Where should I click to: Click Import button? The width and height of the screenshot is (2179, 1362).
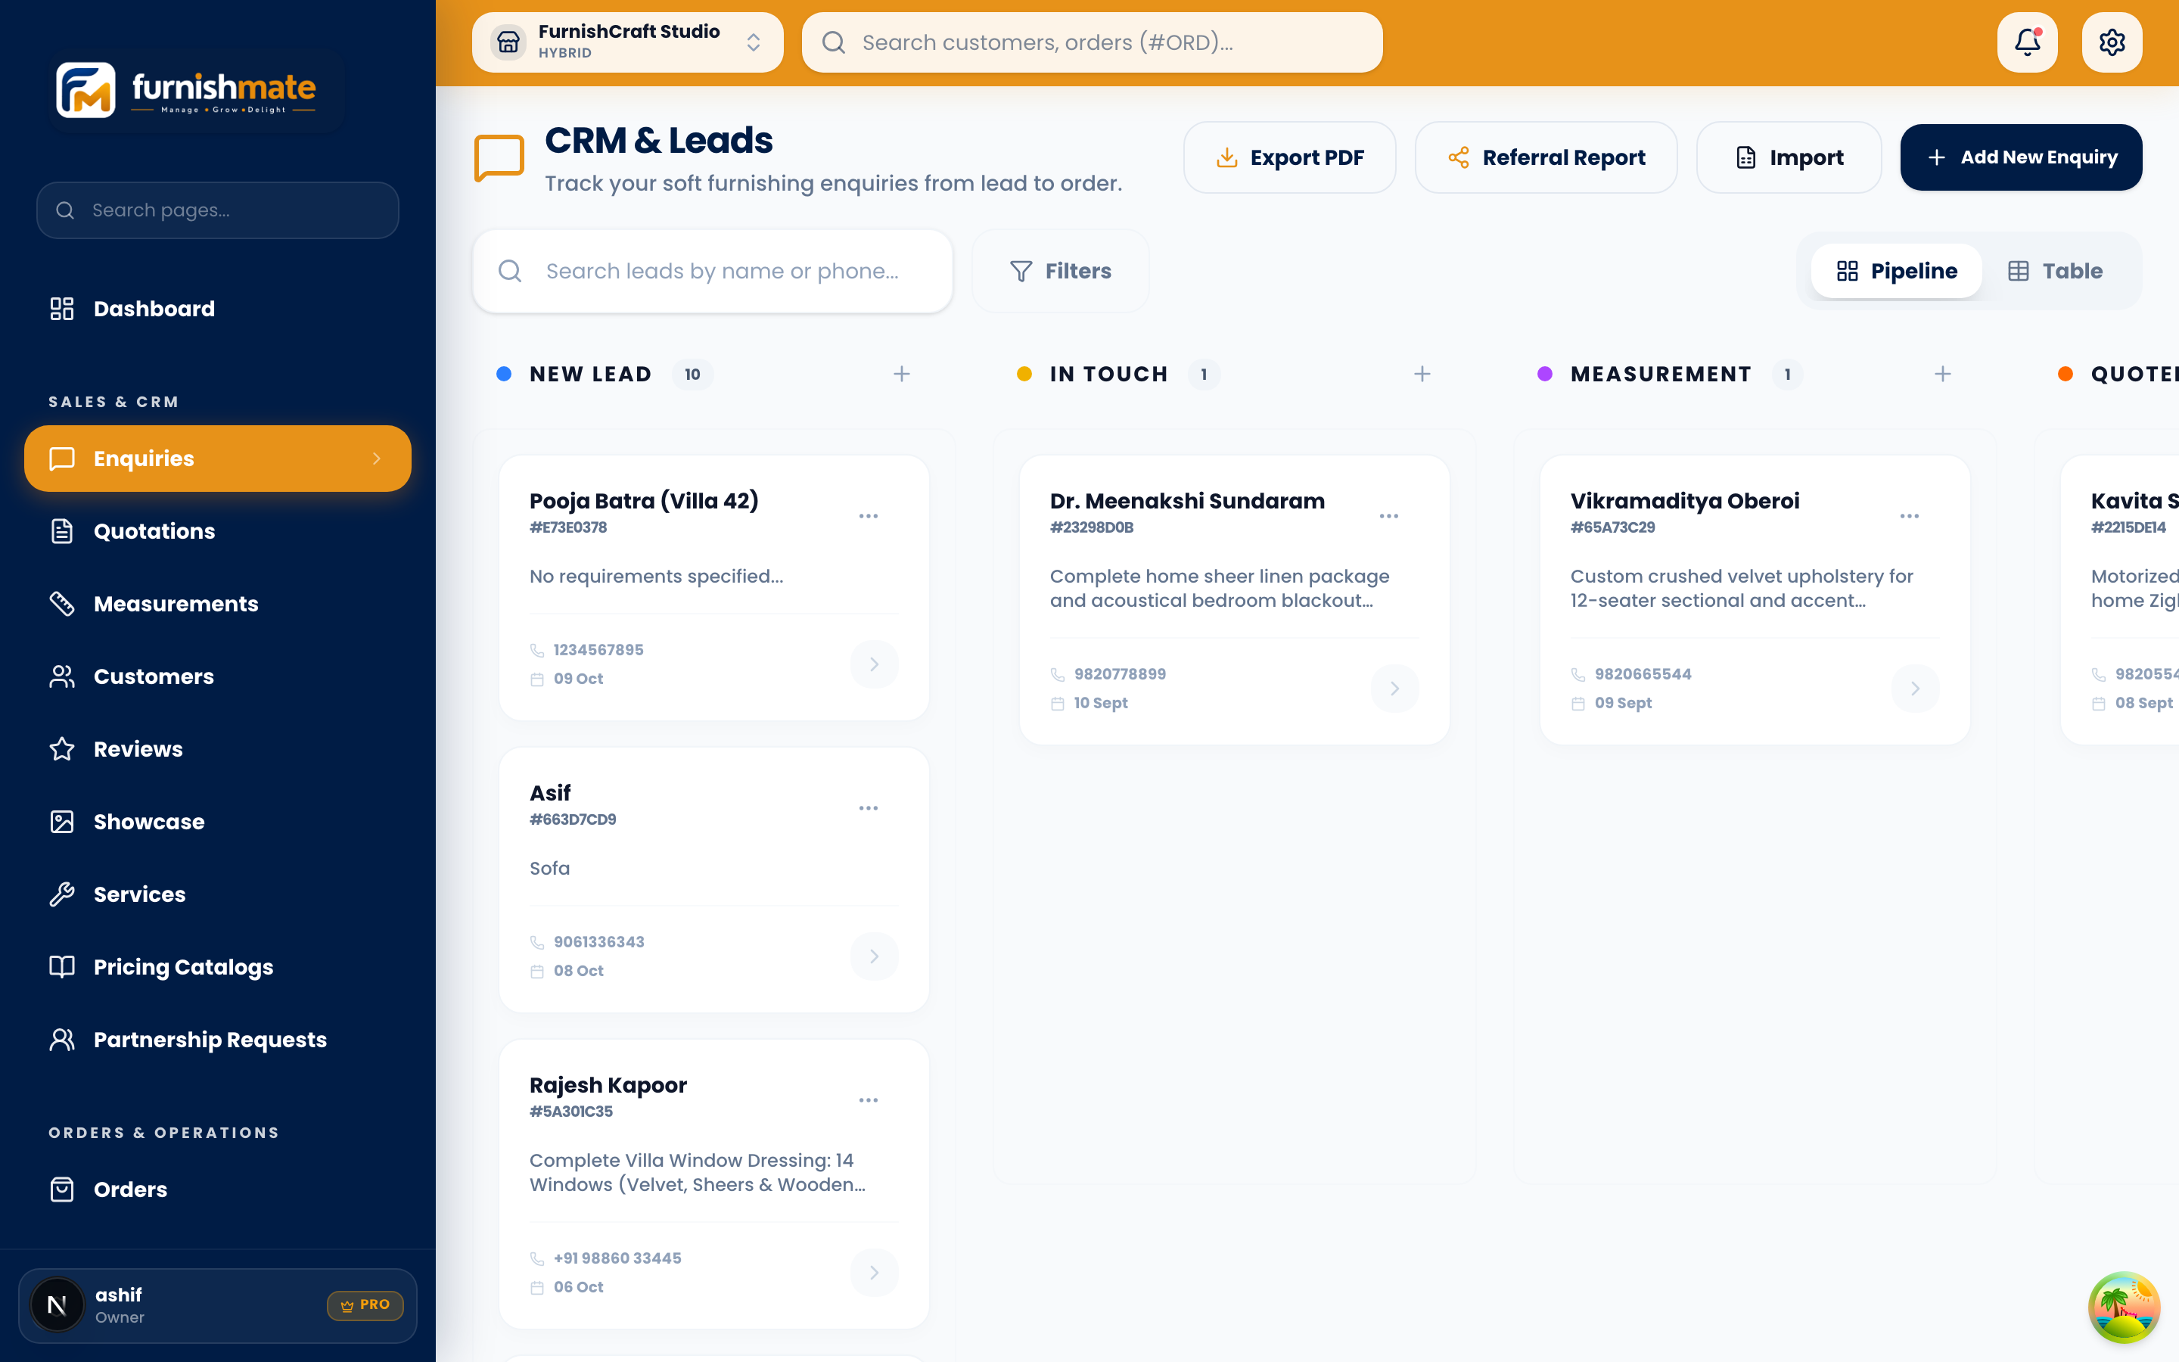pos(1789,157)
